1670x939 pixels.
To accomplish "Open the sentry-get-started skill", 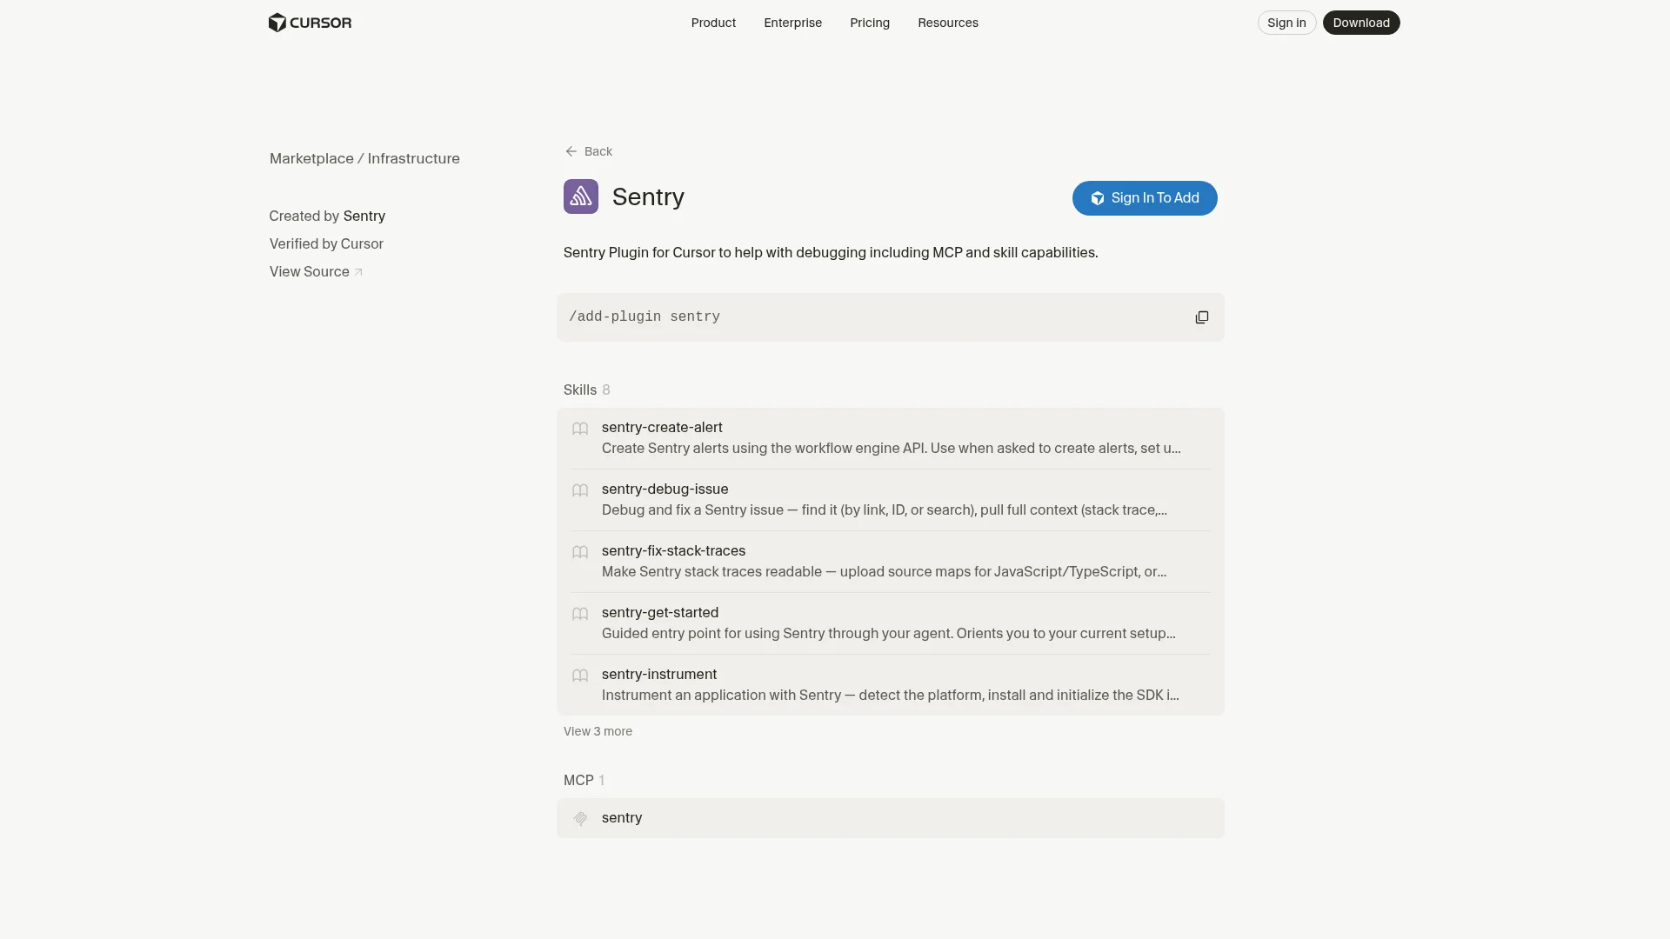I will (891, 623).
